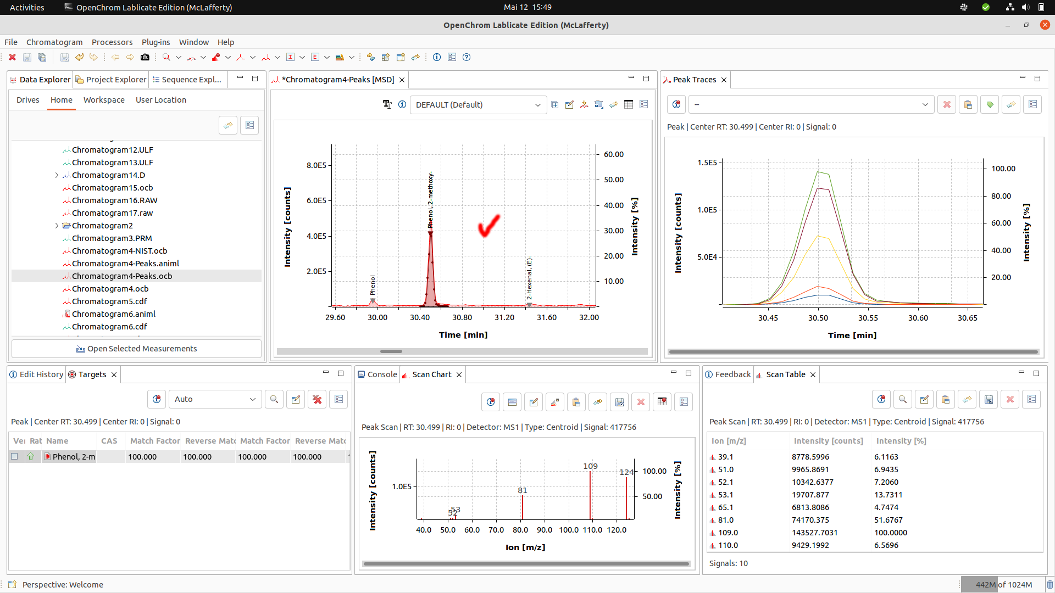Open the Auto dropdown in Targets panel
The image size is (1055, 593).
click(215, 399)
